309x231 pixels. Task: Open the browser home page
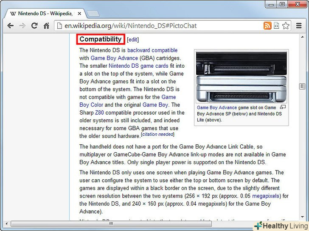tap(46, 26)
